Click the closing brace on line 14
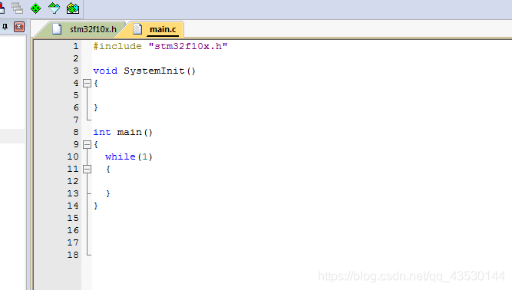 96,206
